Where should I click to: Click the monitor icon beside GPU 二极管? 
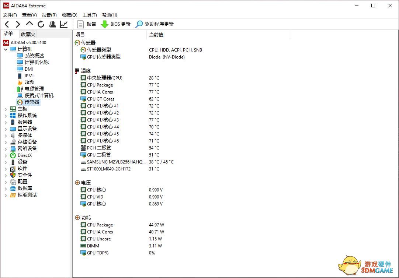pyautogui.click(x=83, y=155)
